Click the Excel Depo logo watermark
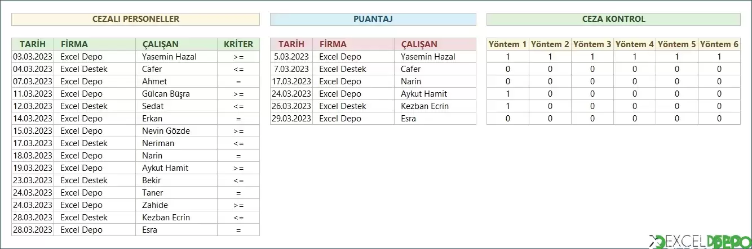Viewport: 752px width, 249px height. pyautogui.click(x=699, y=242)
